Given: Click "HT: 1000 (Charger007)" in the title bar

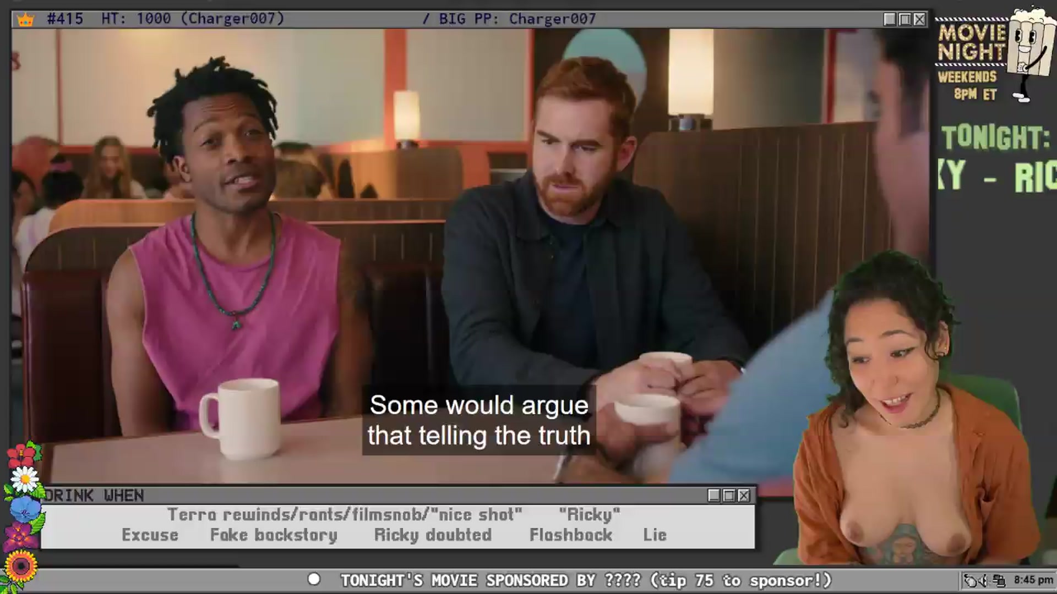Looking at the screenshot, I should tap(193, 19).
